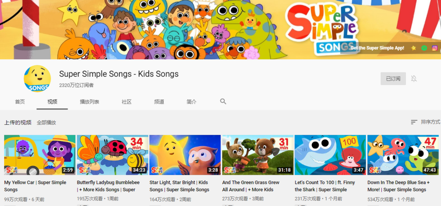This screenshot has width=441, height=206.
Task: Click the 全部播放 play all link
Action: click(x=47, y=123)
